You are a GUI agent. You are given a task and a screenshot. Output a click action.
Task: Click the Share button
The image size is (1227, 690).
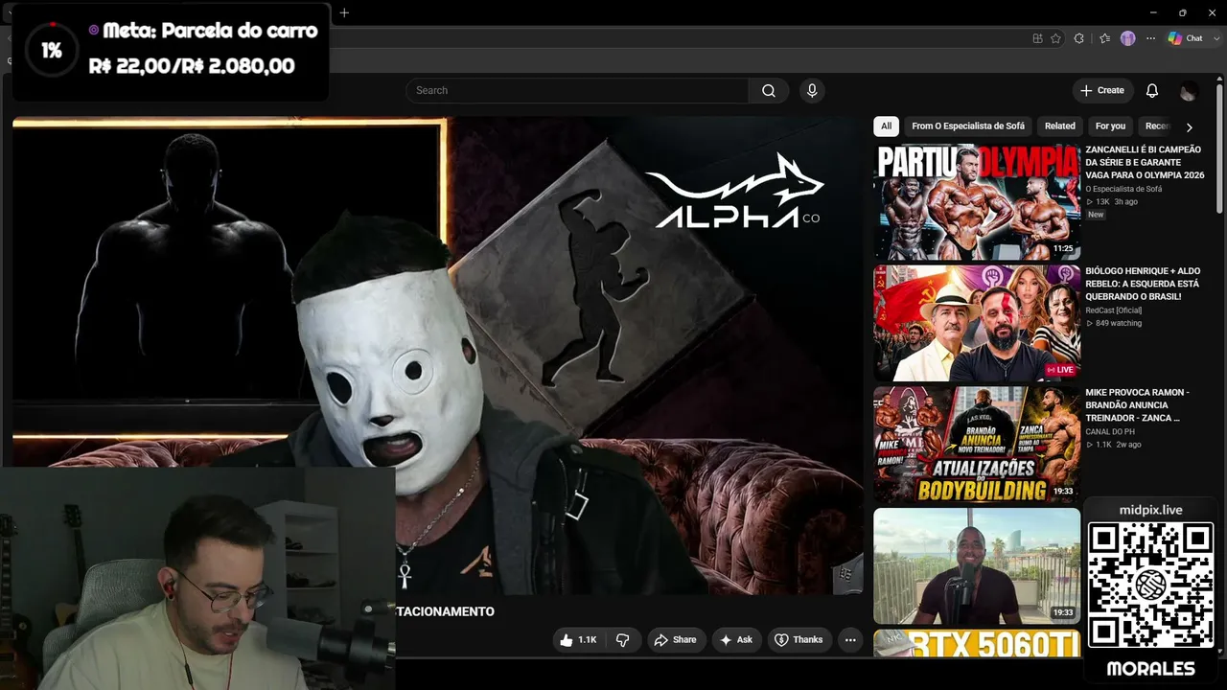pyautogui.click(x=677, y=639)
